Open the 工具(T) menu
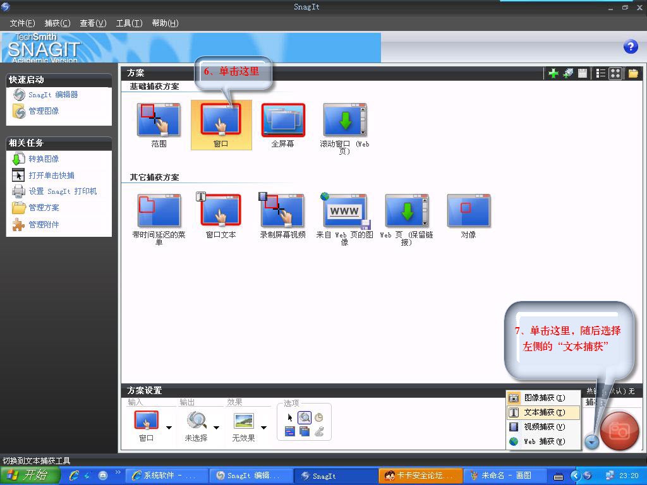This screenshot has width=647, height=485. point(129,23)
